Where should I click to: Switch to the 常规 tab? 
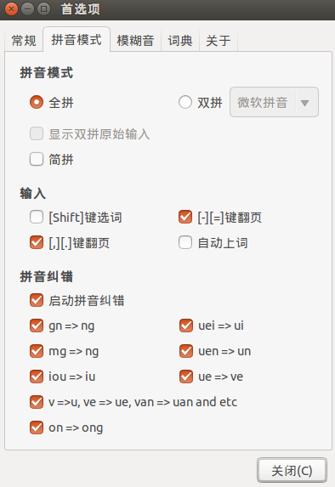click(x=24, y=41)
